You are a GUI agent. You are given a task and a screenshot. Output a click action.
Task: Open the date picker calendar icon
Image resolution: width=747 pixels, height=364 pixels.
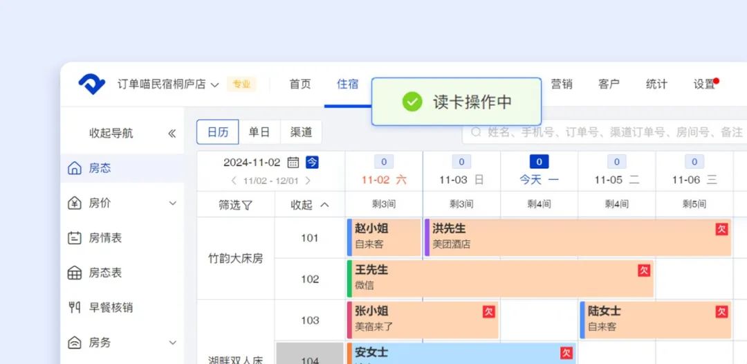(293, 163)
